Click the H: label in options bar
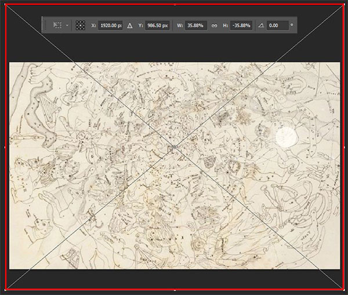 [226, 26]
